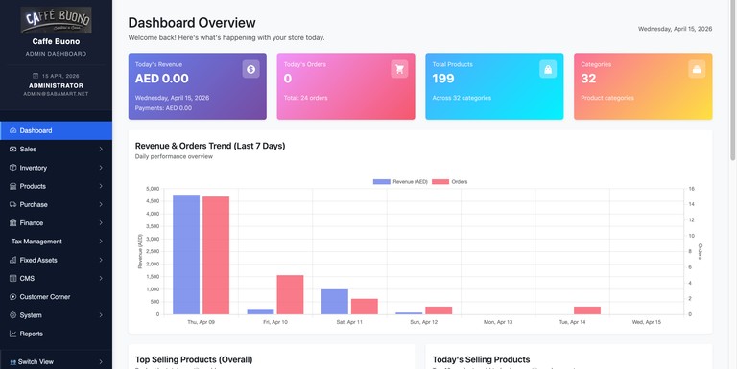737x369 pixels.
Task: Toggle the Orders legend item
Action: 450,182
